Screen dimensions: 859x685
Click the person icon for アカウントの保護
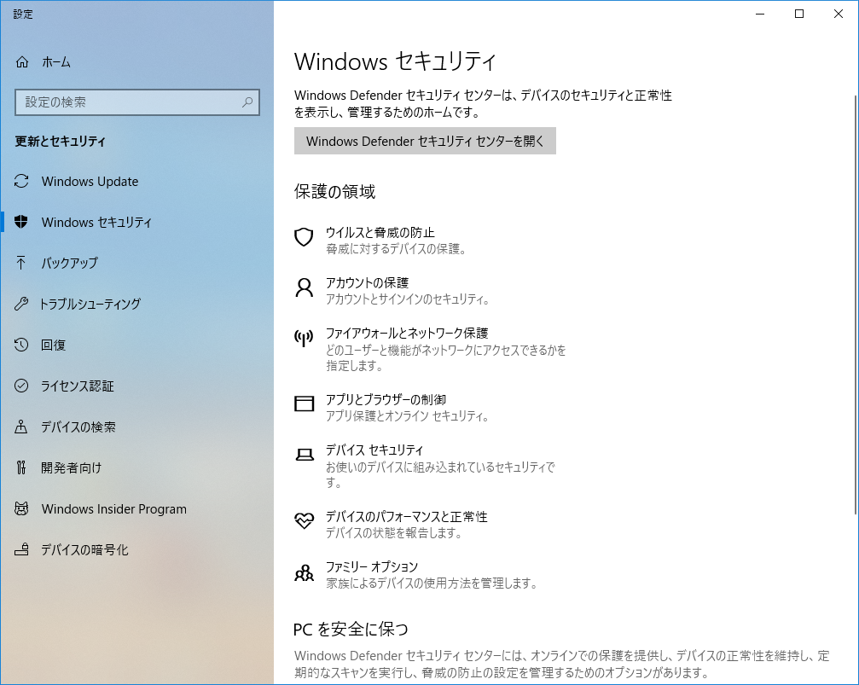click(x=304, y=287)
